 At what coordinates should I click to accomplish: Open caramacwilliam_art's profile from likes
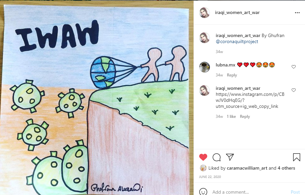click(247, 168)
